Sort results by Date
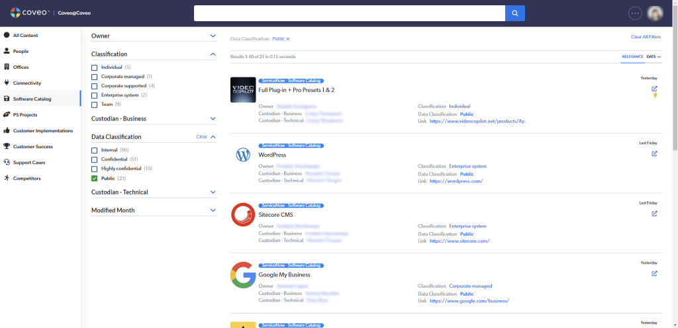 click(x=653, y=57)
